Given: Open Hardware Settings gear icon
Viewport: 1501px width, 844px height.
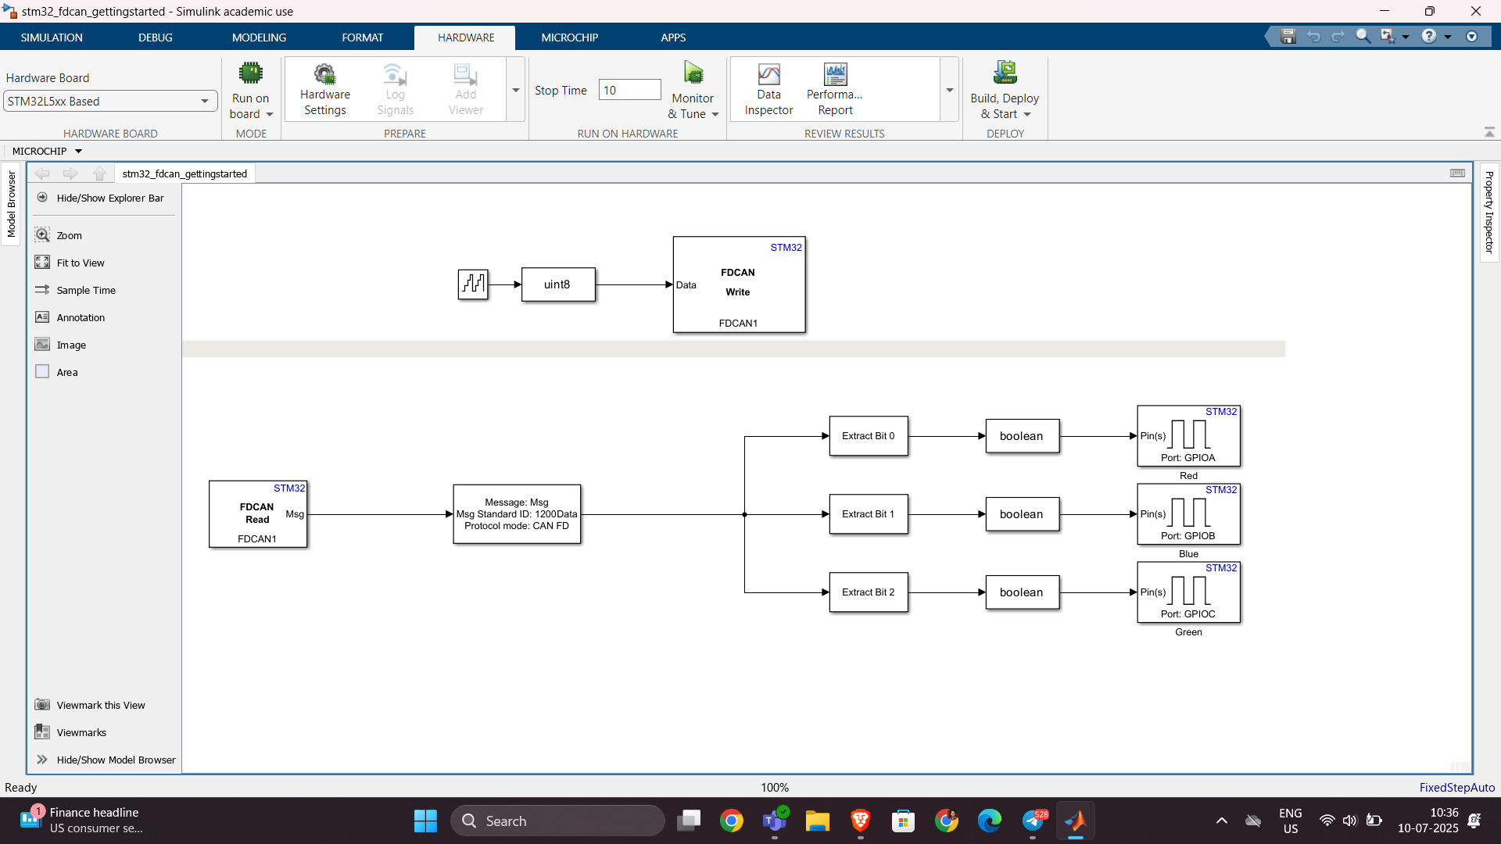Looking at the screenshot, I should point(324,75).
